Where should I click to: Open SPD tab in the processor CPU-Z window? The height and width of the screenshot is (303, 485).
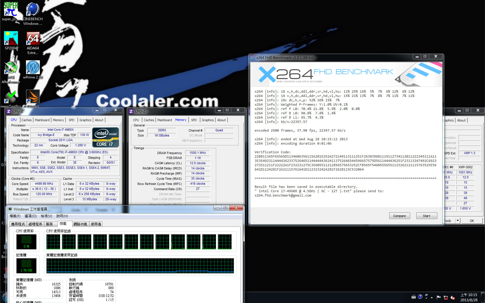[72, 120]
